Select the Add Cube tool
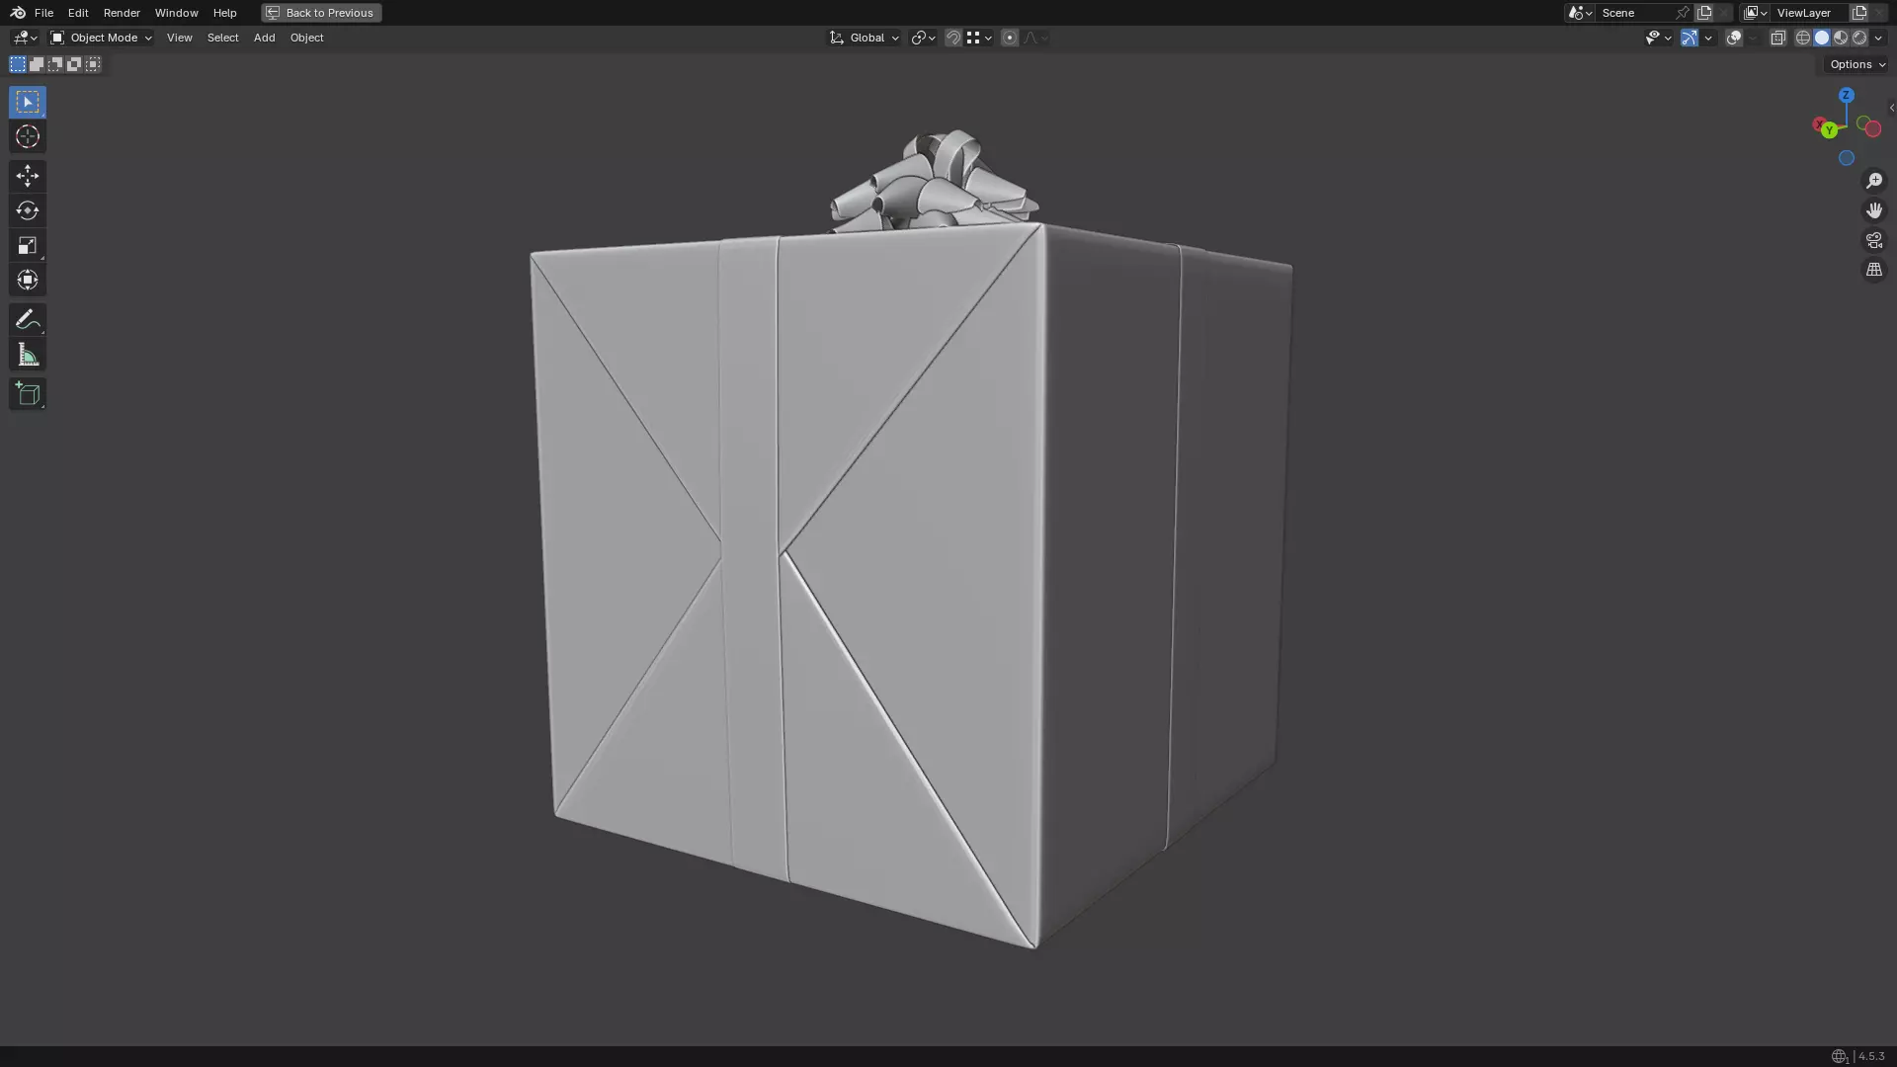The width and height of the screenshot is (1897, 1067). [28, 394]
